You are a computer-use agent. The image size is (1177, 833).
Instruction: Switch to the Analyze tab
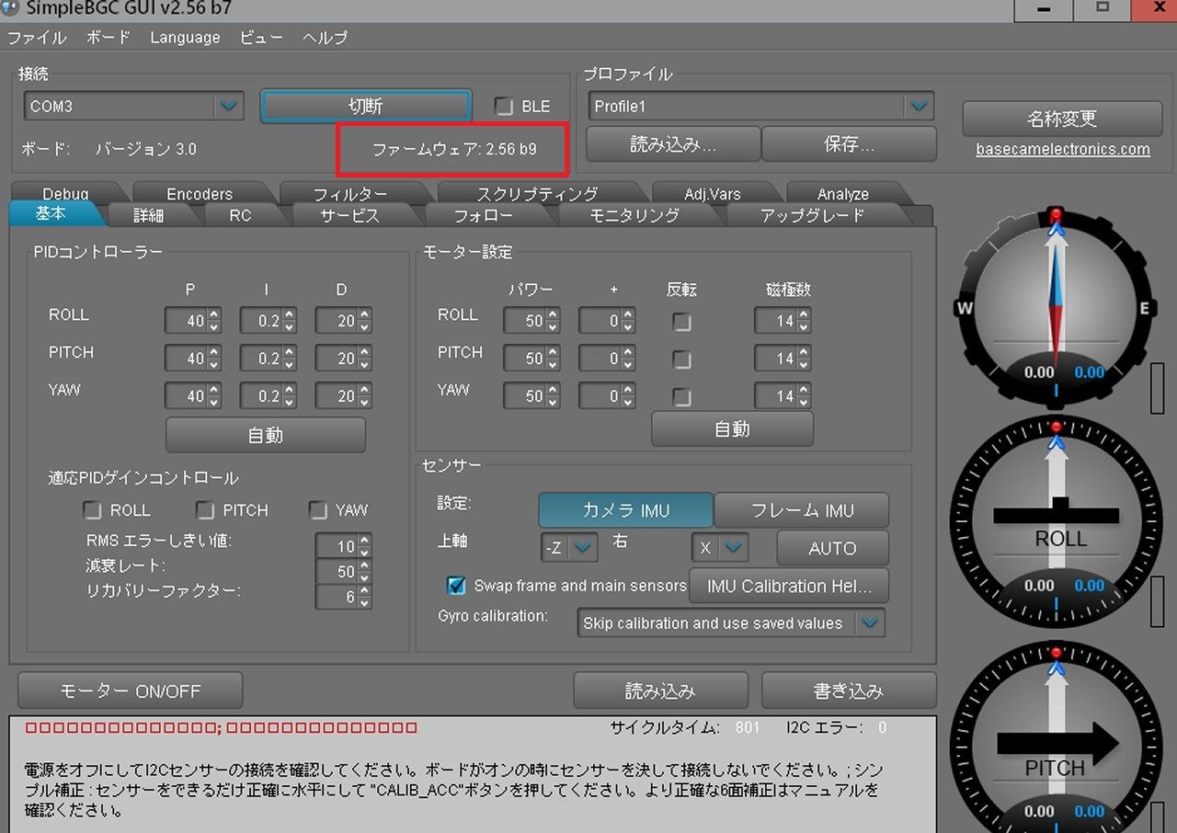[x=842, y=194]
